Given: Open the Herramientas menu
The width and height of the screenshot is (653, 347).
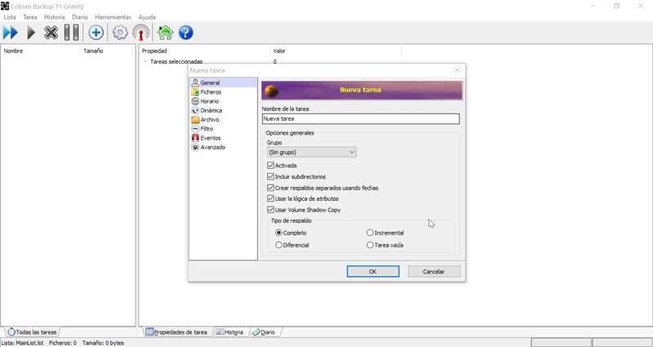Looking at the screenshot, I should pyautogui.click(x=113, y=17).
